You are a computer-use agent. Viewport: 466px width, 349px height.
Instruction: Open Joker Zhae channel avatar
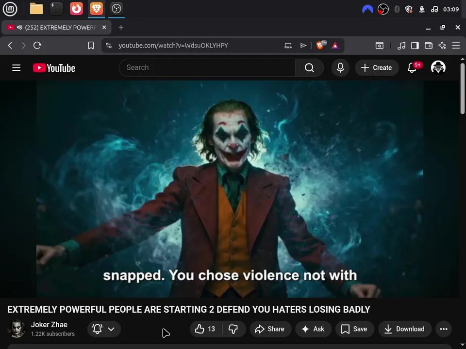(x=17, y=329)
